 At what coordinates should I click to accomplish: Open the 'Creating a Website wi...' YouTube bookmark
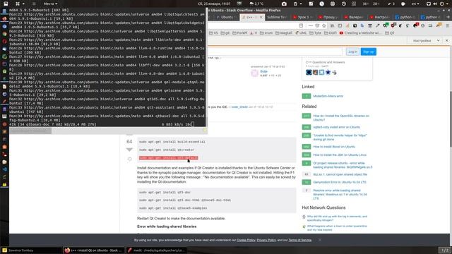(x=360, y=33)
